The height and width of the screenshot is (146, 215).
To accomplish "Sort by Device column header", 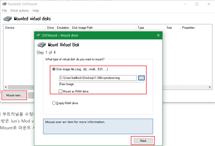I will [25, 28].
